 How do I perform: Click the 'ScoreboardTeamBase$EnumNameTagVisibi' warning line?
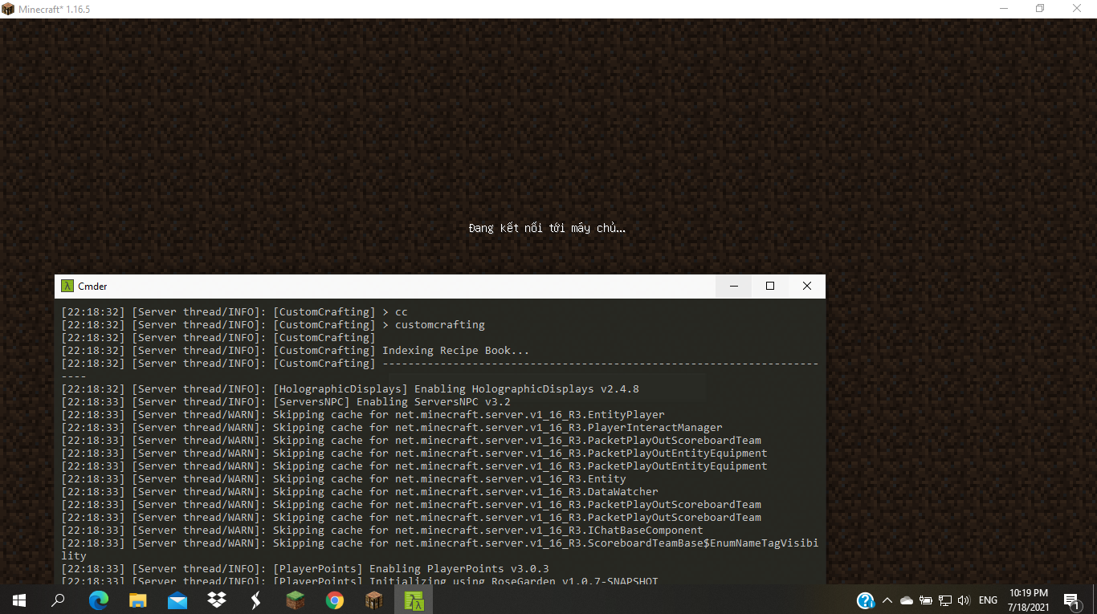440,550
